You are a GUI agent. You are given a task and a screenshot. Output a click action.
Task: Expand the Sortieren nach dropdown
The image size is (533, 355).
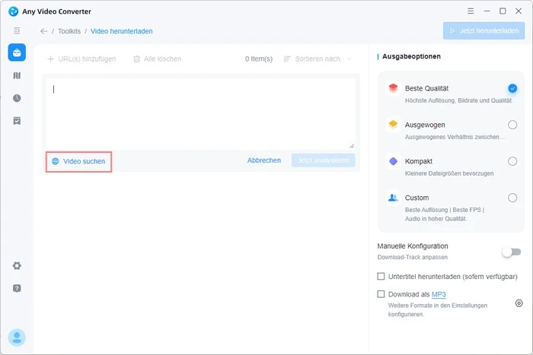point(318,59)
